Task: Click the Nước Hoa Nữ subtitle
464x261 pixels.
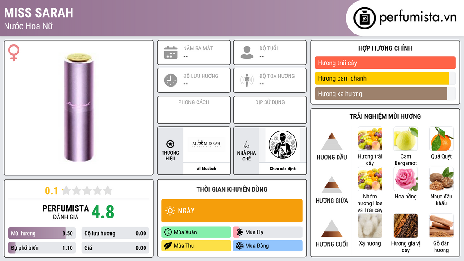Action: tap(29, 26)
